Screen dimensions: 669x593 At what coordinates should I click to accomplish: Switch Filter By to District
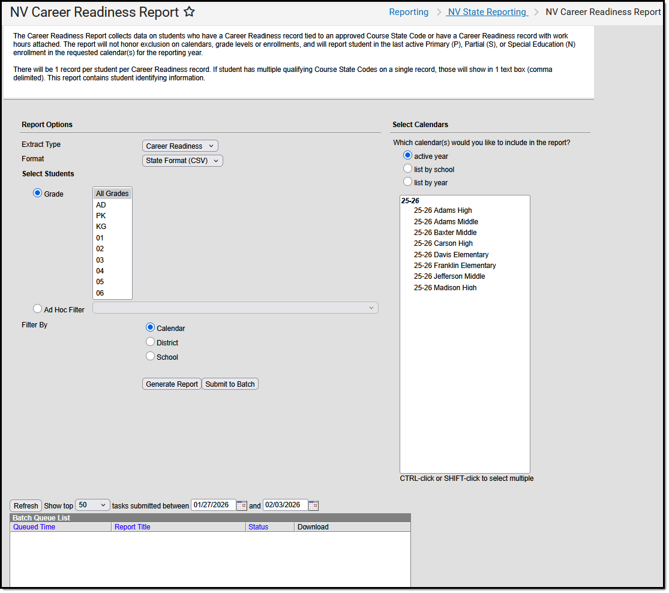tap(150, 341)
